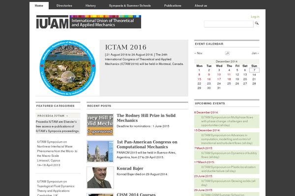295x196 pixels.
Task: Open the History menu
Action: (90, 5)
